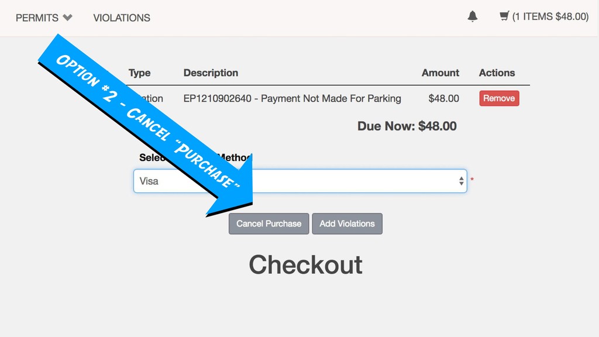
Task: Click the Add Violations button
Action: (347, 223)
